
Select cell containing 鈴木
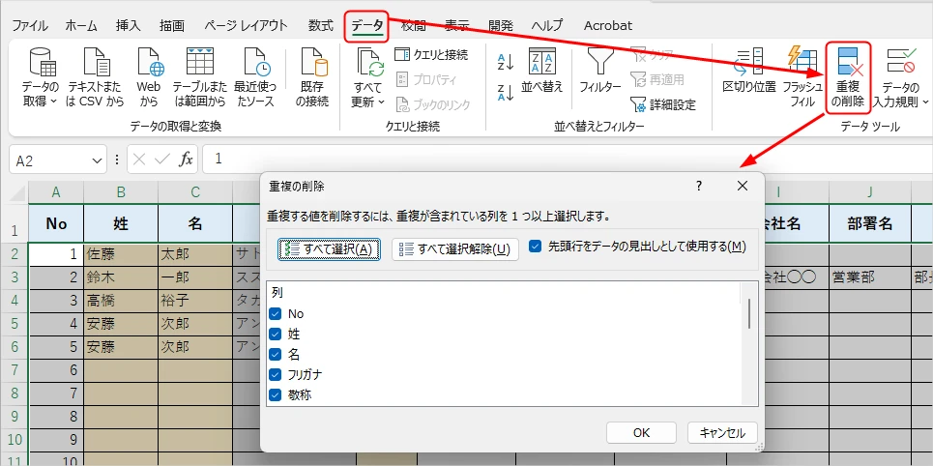[x=121, y=277]
